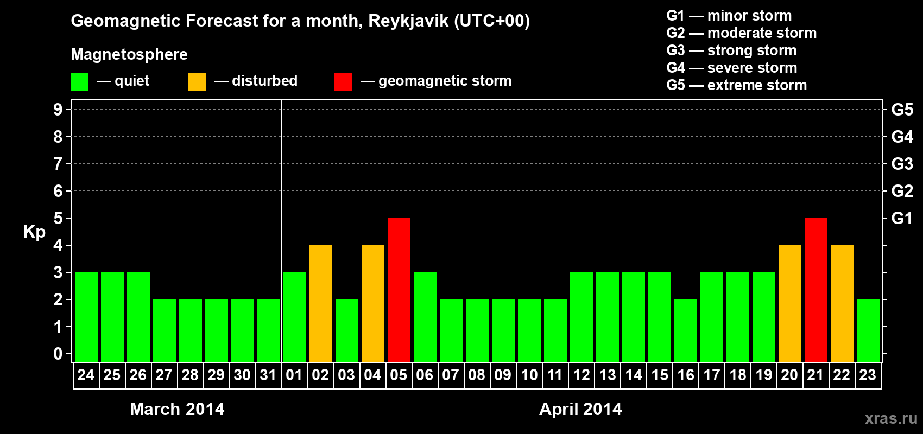The image size is (923, 434).
Task: Click 'G5 — extreme storm' legend text
Action: pos(737,85)
